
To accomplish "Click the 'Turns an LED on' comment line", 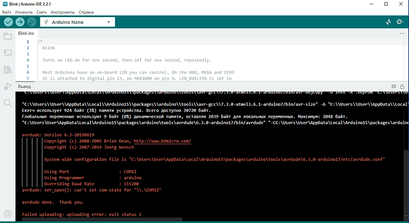I will point(127,60).
